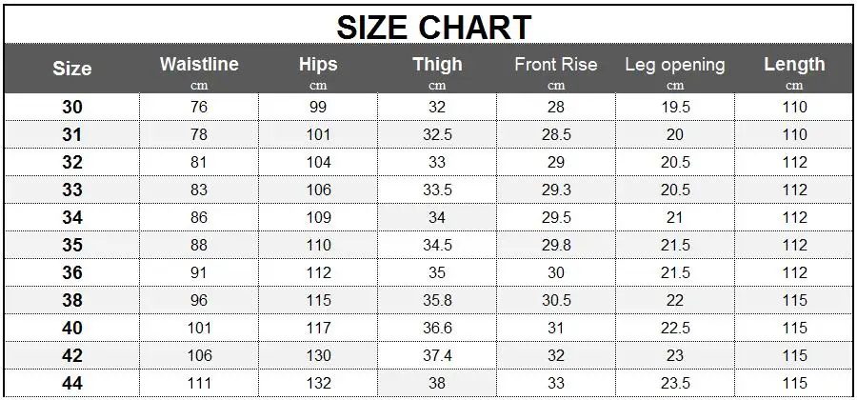Select the Leg opening column header
Viewport: 857px width, 400px height.
click(x=675, y=65)
